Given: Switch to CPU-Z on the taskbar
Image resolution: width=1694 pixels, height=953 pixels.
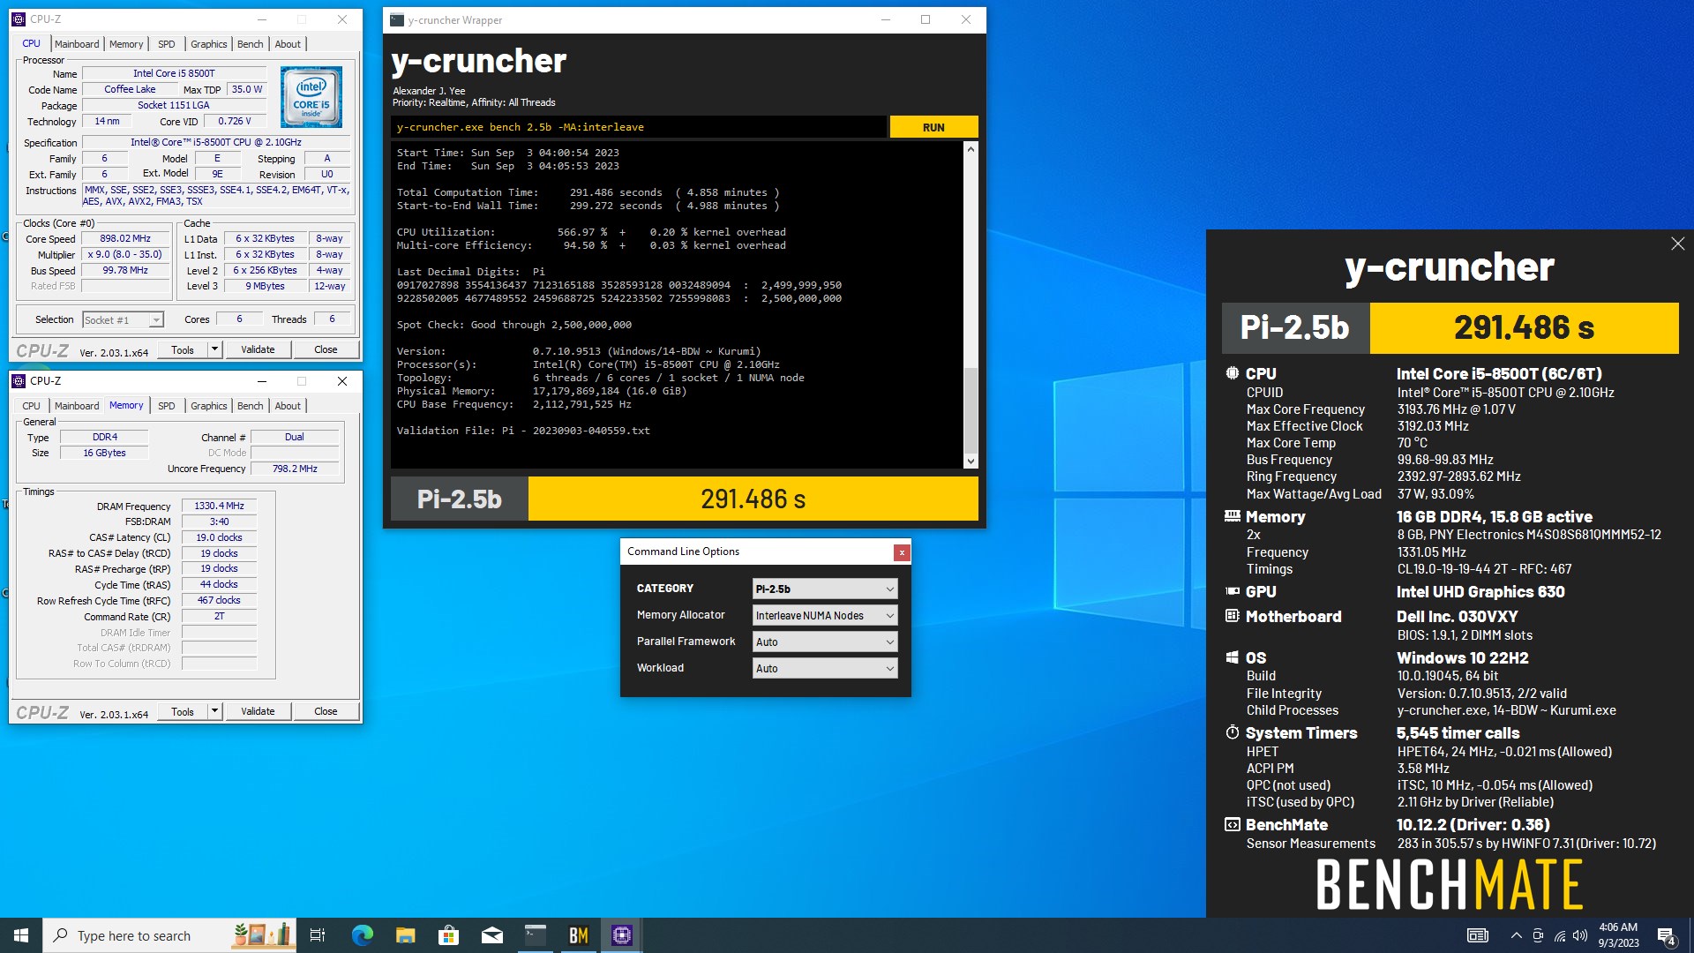Looking at the screenshot, I should [x=622, y=935].
